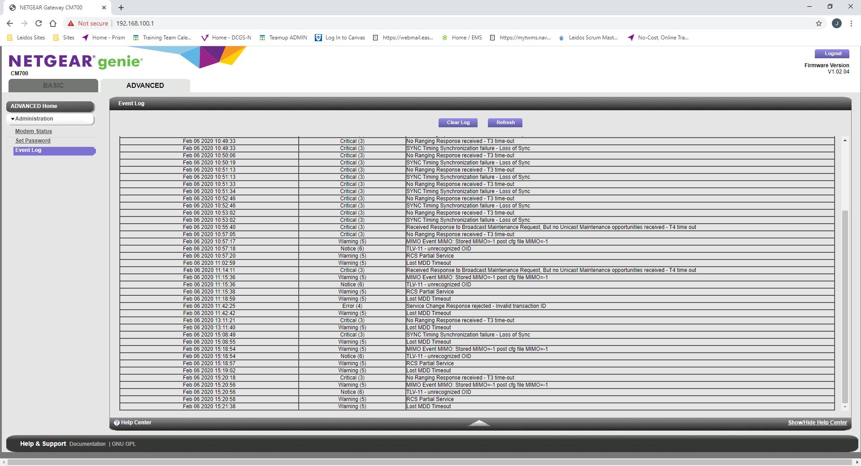Select the ADVANCED tab
861x466 pixels.
click(145, 86)
